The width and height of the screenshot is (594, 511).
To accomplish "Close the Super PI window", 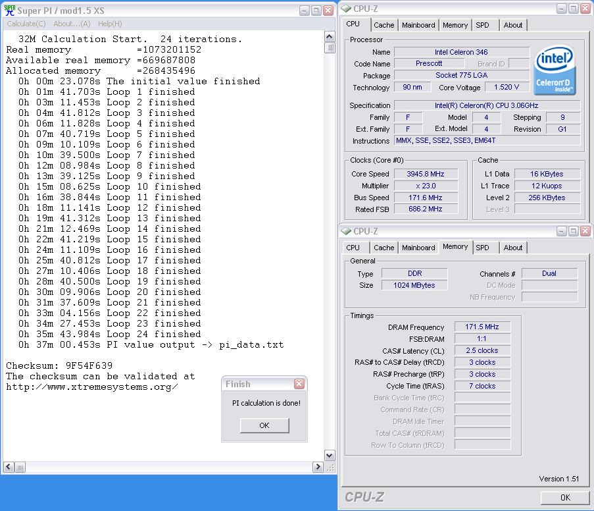I will click(x=328, y=11).
